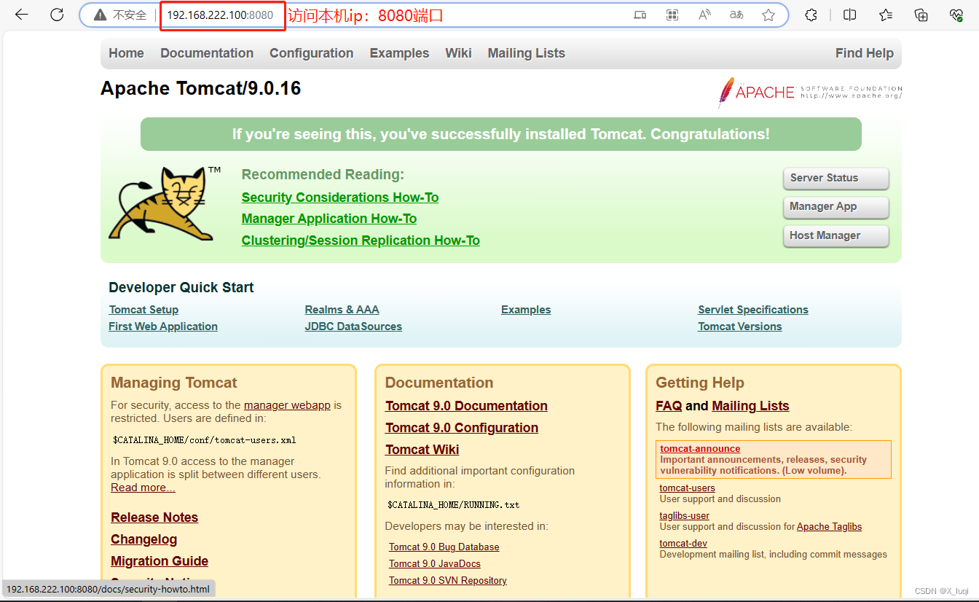
Task: Open Manager Application How-To link
Action: point(329,219)
